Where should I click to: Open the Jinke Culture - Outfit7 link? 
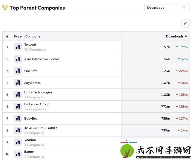[x=41, y=128]
